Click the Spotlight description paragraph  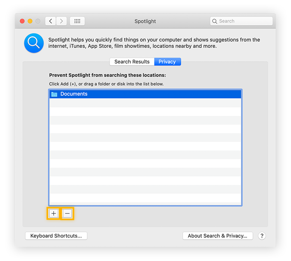click(x=154, y=43)
